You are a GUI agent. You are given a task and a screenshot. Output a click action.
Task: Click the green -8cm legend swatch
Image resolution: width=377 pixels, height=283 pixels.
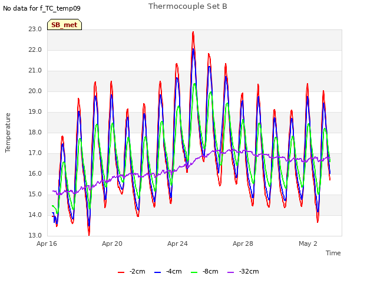click(194, 272)
